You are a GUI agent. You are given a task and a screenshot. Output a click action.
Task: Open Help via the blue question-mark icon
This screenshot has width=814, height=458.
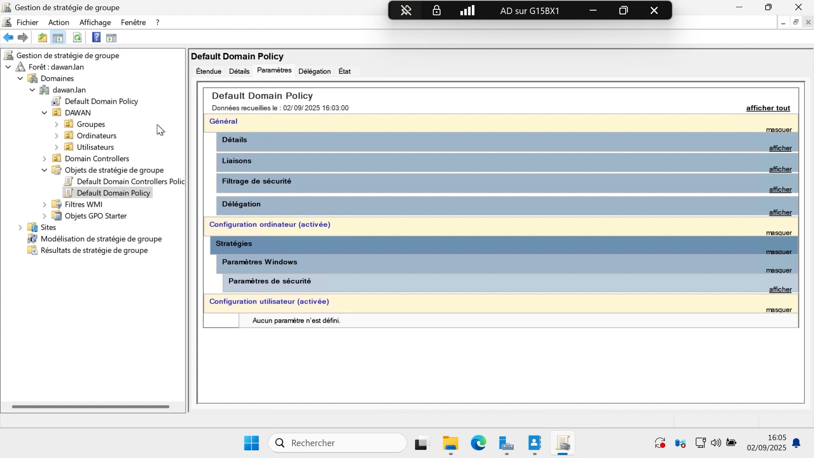point(96,38)
